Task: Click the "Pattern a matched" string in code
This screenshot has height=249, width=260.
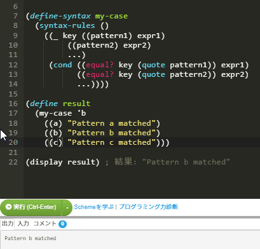Action: click(x=112, y=123)
